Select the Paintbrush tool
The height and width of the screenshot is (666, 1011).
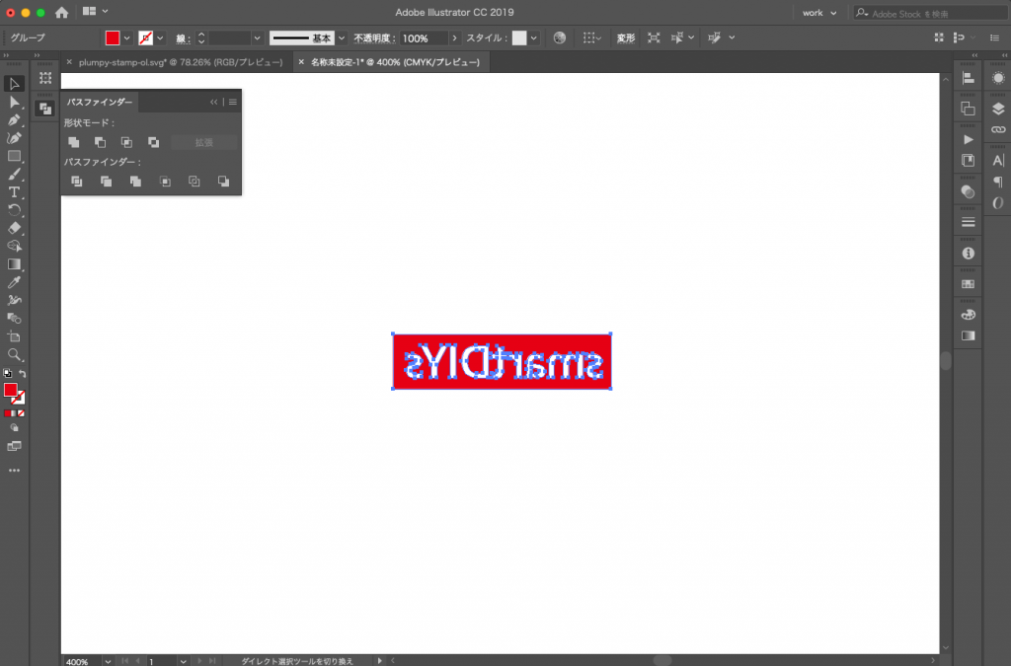[x=14, y=174]
